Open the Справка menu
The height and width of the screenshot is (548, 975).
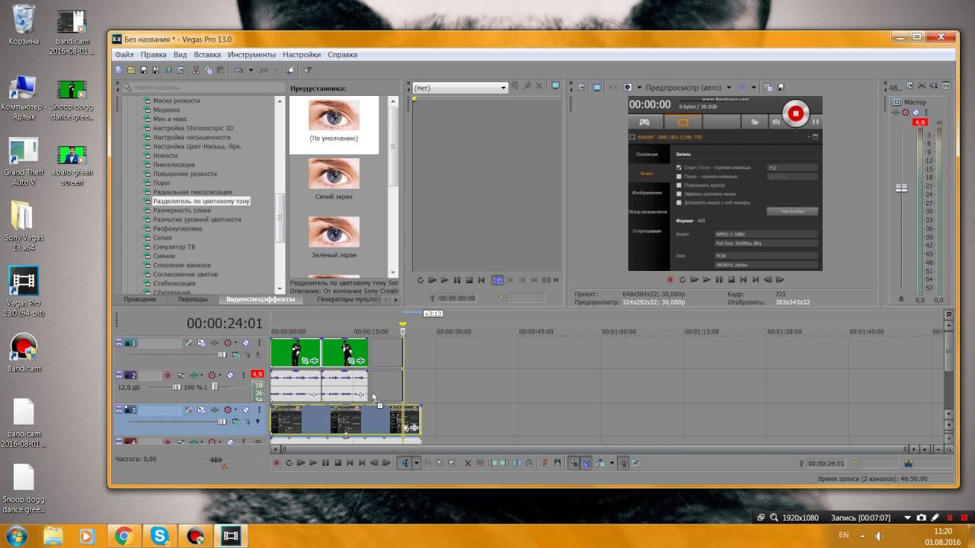pyautogui.click(x=343, y=55)
